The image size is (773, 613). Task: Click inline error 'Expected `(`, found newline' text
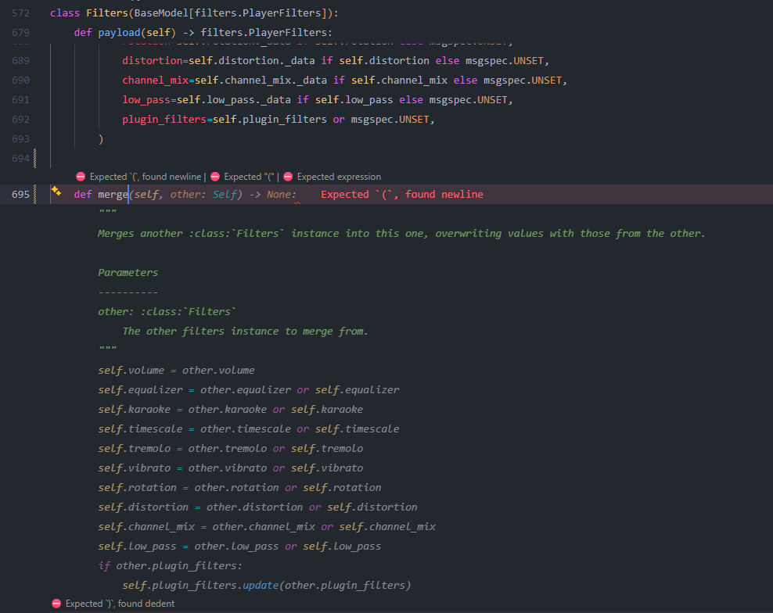point(402,194)
